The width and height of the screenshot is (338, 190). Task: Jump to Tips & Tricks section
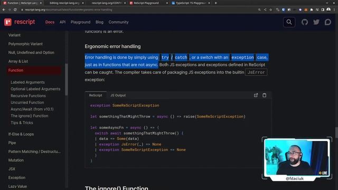22,122
